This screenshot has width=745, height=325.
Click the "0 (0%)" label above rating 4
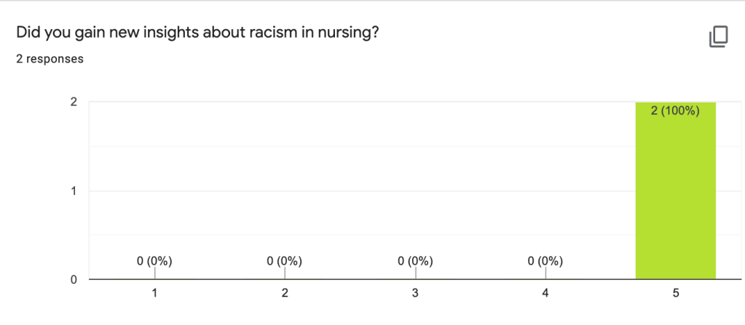pos(545,260)
